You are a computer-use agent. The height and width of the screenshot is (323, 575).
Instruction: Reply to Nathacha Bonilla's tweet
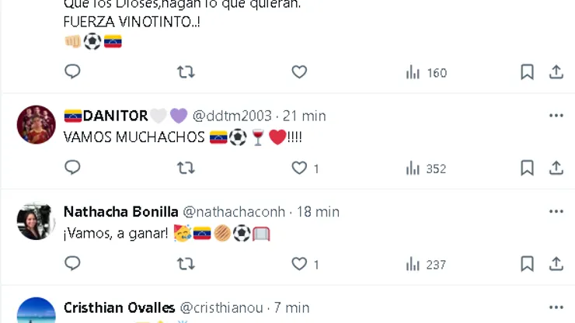point(72,264)
